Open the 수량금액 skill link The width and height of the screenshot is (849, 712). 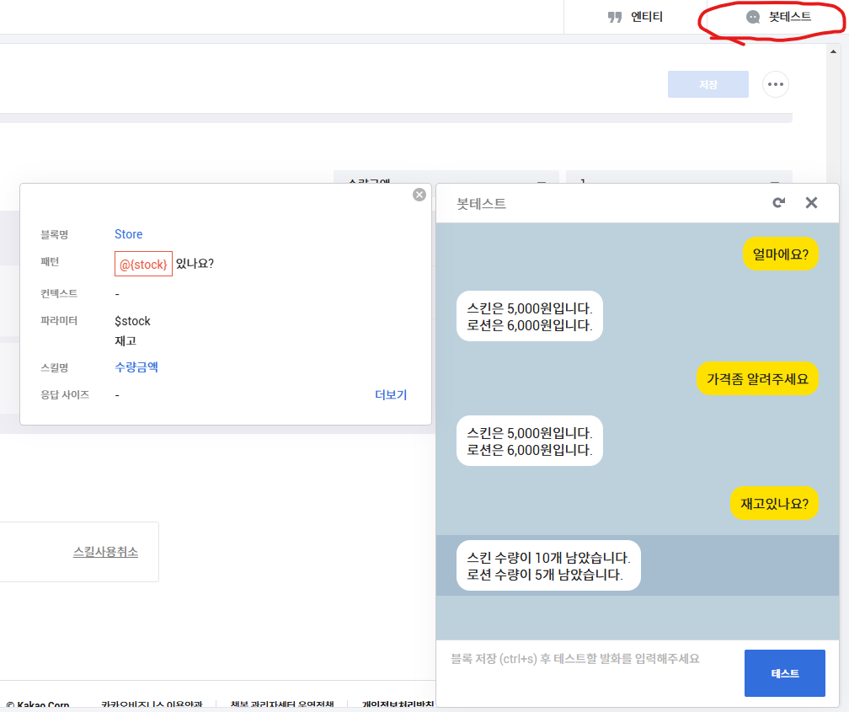(136, 367)
